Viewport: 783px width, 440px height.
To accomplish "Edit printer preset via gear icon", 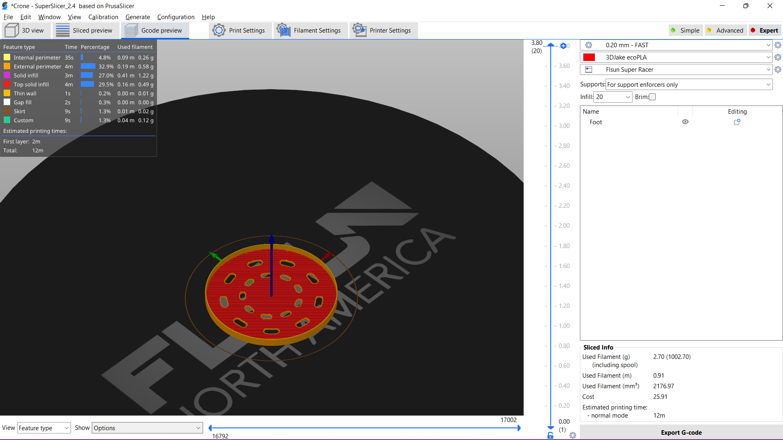I will point(778,70).
